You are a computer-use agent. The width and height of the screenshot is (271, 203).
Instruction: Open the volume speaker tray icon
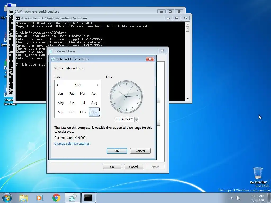point(238,198)
